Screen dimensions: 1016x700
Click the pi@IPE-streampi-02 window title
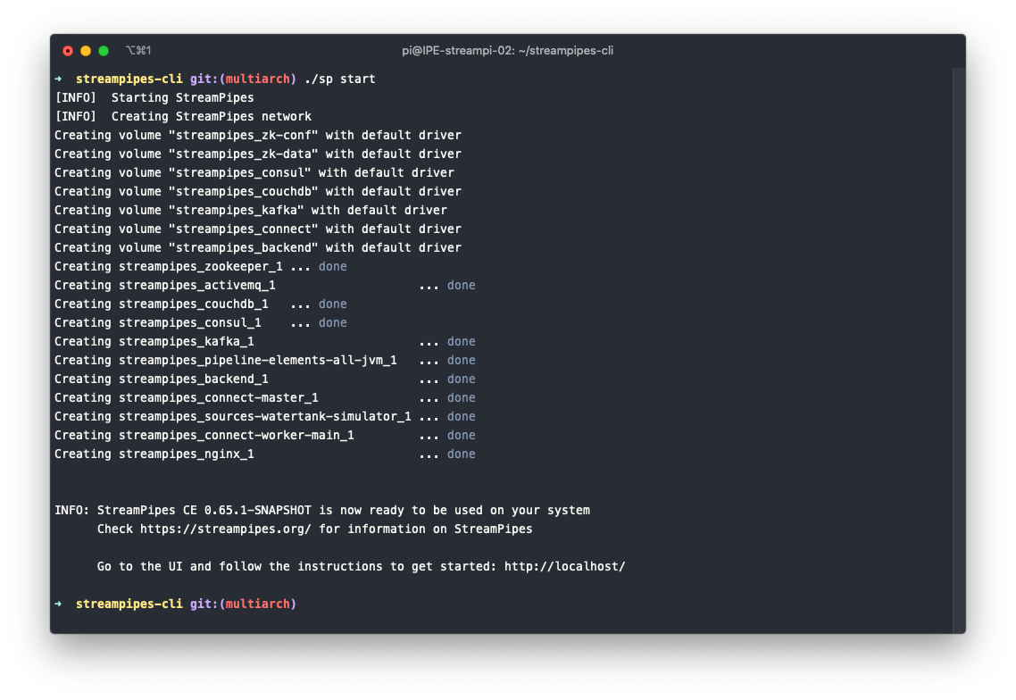point(507,51)
